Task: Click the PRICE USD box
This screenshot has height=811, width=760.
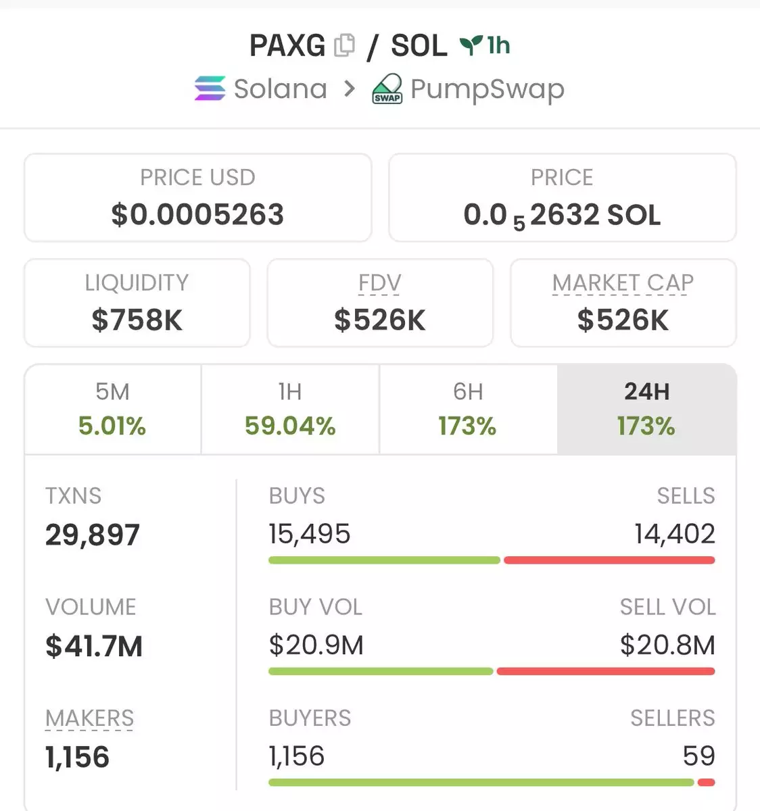Action: click(197, 198)
